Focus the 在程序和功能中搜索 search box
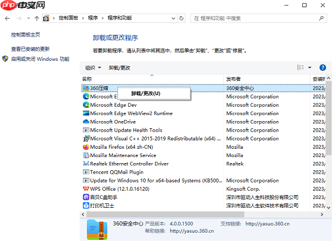The image size is (332, 241). click(x=258, y=18)
